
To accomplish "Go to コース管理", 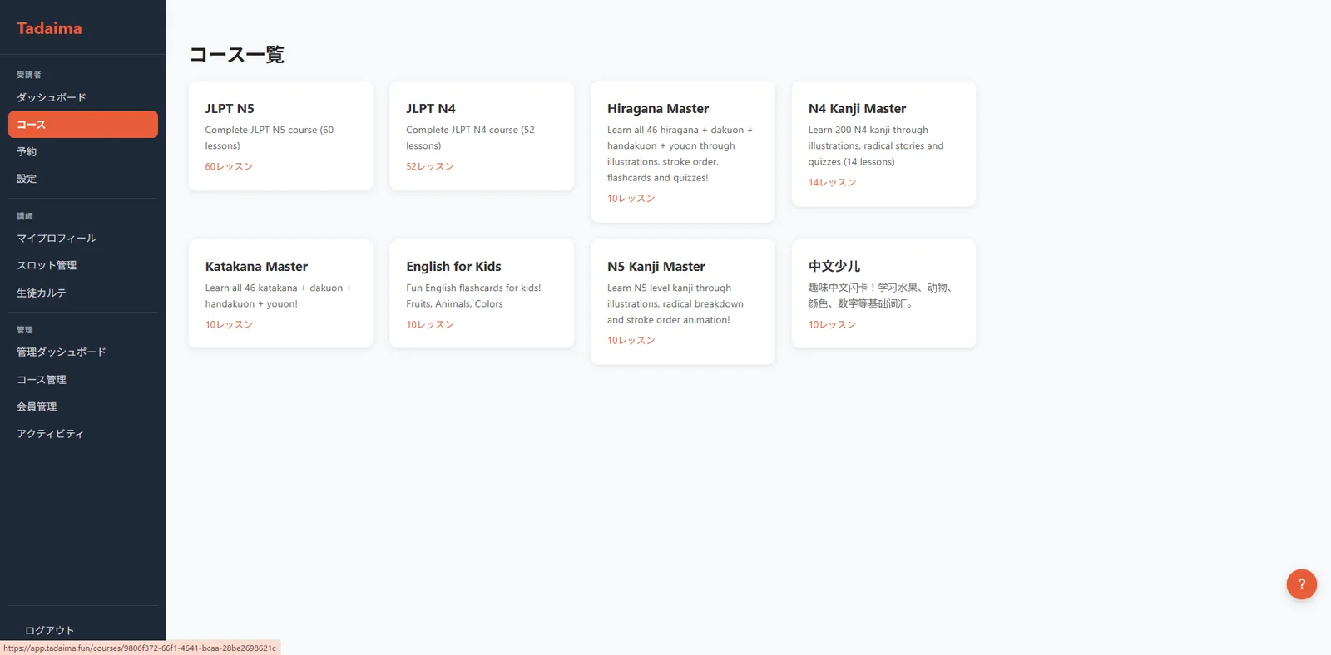I will pos(83,380).
